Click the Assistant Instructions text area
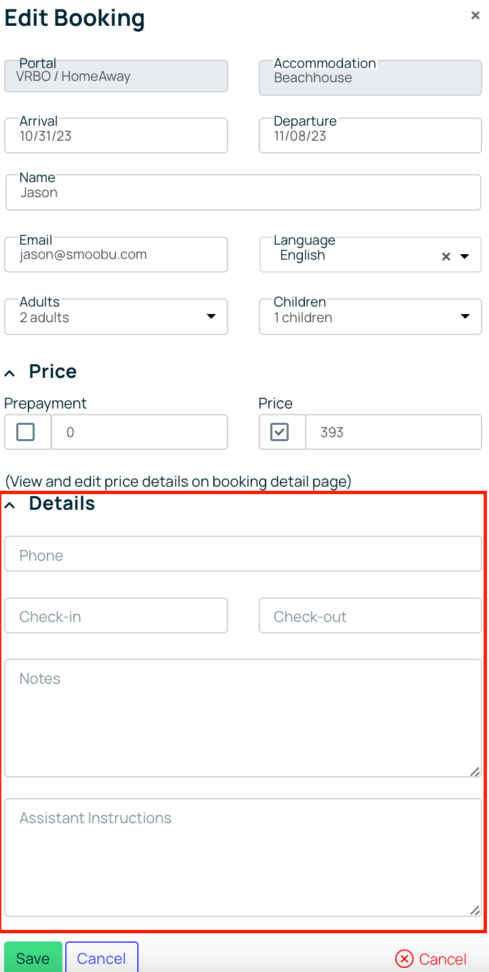The height and width of the screenshot is (972, 489). (x=243, y=858)
